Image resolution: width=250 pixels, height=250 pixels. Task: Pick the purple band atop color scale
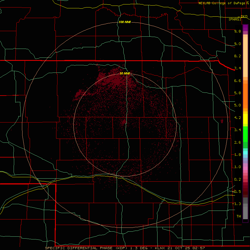click(x=245, y=28)
